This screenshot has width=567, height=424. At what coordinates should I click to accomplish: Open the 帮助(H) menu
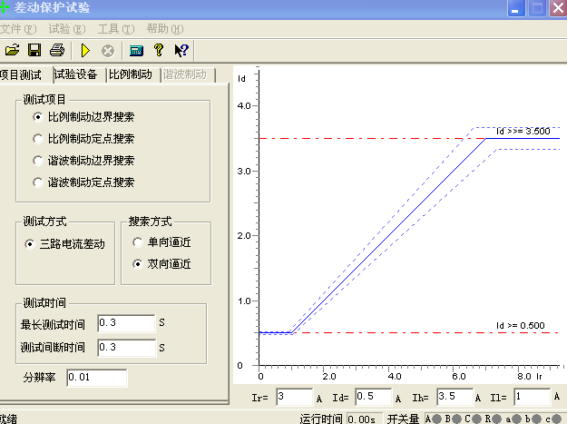point(165,29)
